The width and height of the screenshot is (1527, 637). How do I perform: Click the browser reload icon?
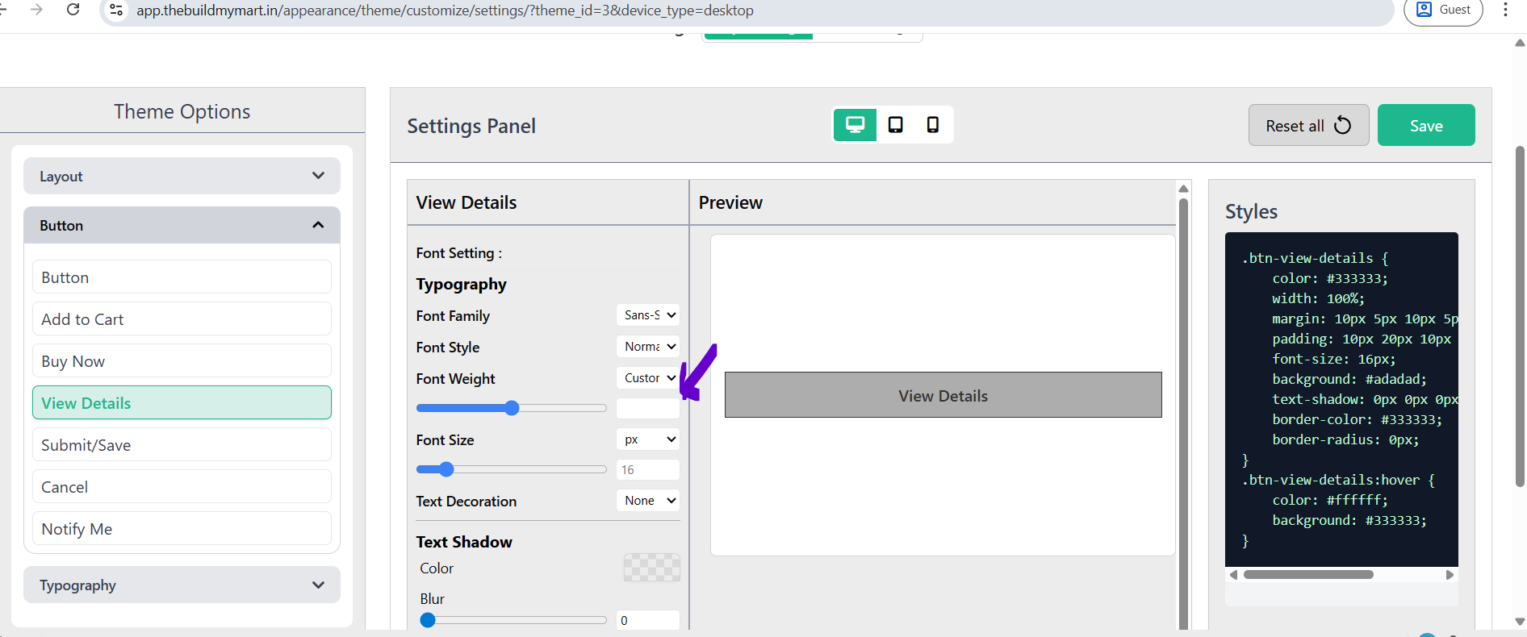tap(73, 10)
